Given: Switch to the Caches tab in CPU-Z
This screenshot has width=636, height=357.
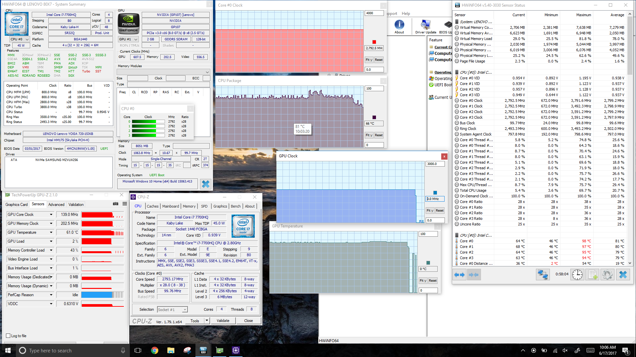Looking at the screenshot, I should tap(152, 206).
